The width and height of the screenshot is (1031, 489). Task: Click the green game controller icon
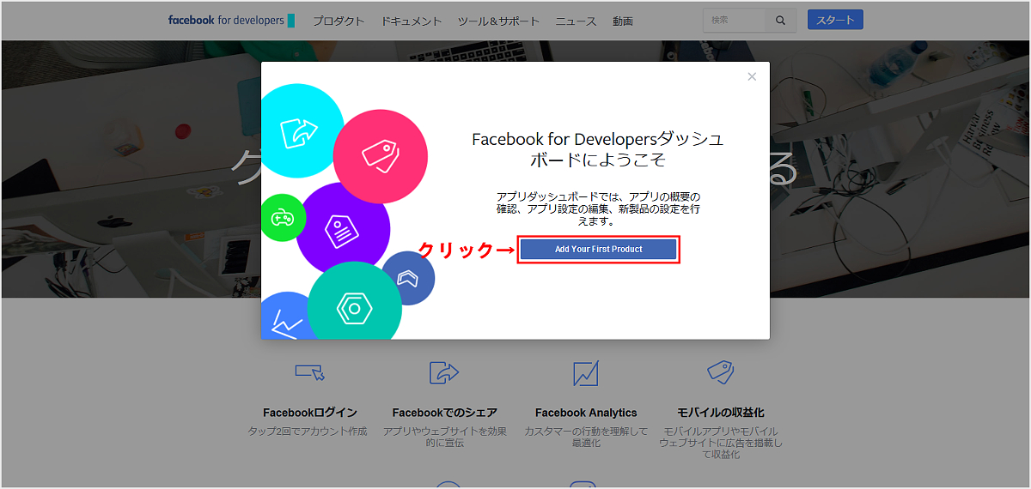point(282,218)
